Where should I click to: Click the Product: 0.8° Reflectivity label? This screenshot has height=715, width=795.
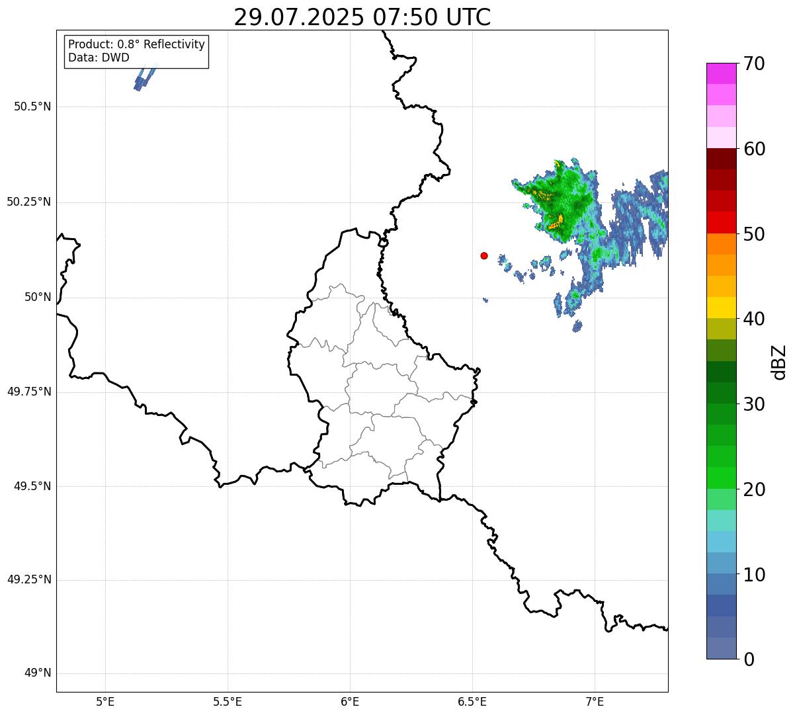tap(137, 44)
